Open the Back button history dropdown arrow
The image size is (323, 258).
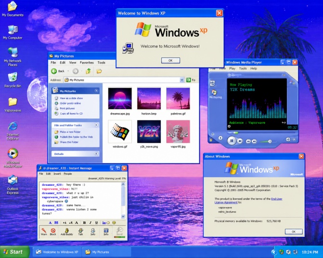point(68,71)
